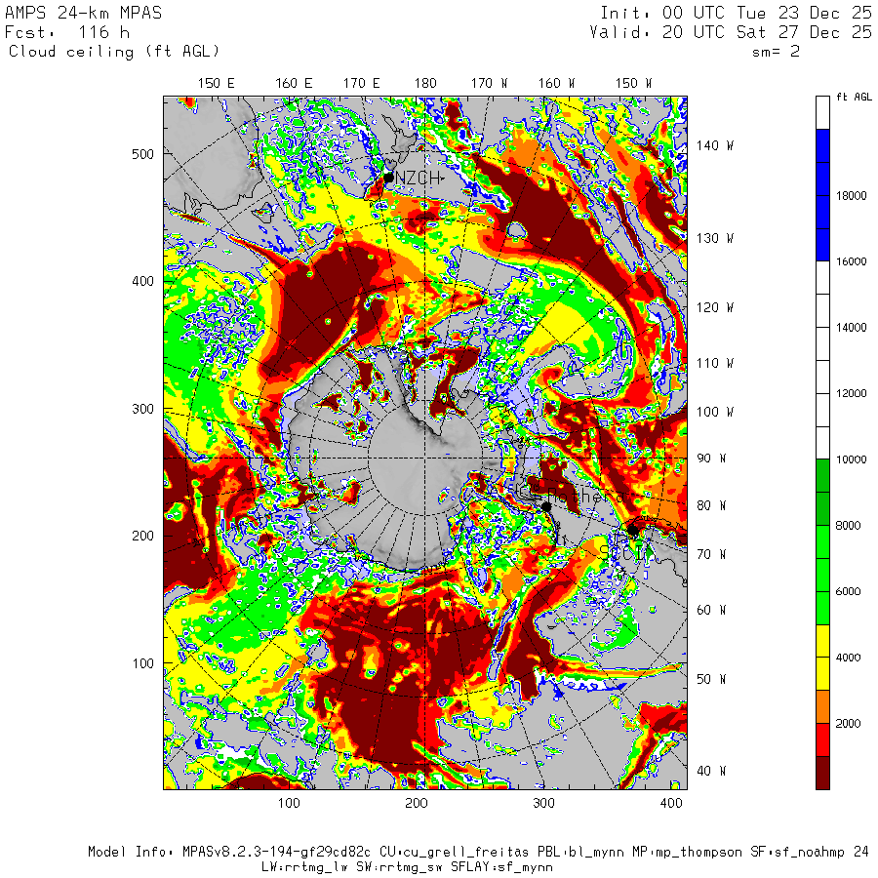Click the 40 W longitude label
Viewport: 878px width, 878px height.
click(711, 771)
